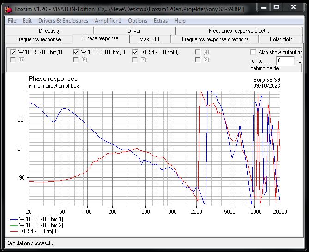Switch to the Max. SPL tab
Viewport: 309px width, 252px height.
point(150,39)
